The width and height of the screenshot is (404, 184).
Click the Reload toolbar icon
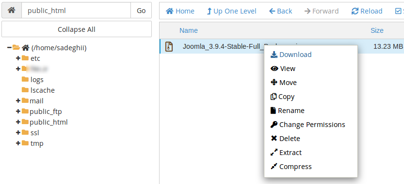(x=355, y=11)
